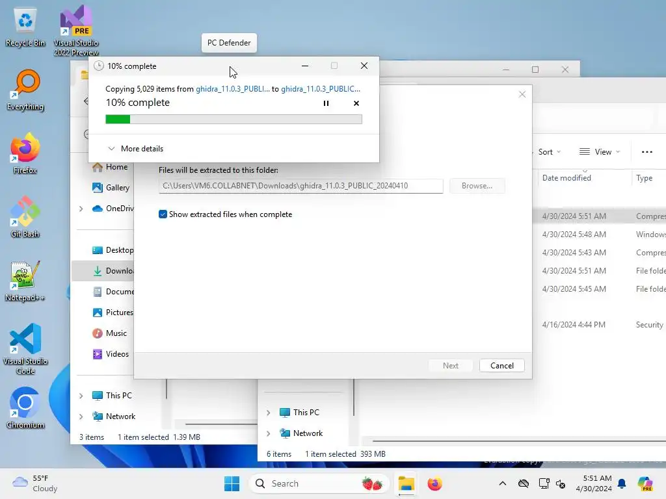Open Documents in the sidebar

113,292
